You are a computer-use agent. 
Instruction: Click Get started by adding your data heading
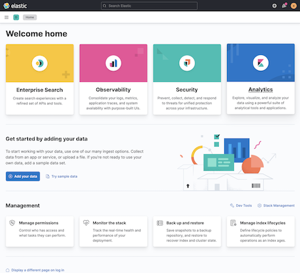point(47,139)
